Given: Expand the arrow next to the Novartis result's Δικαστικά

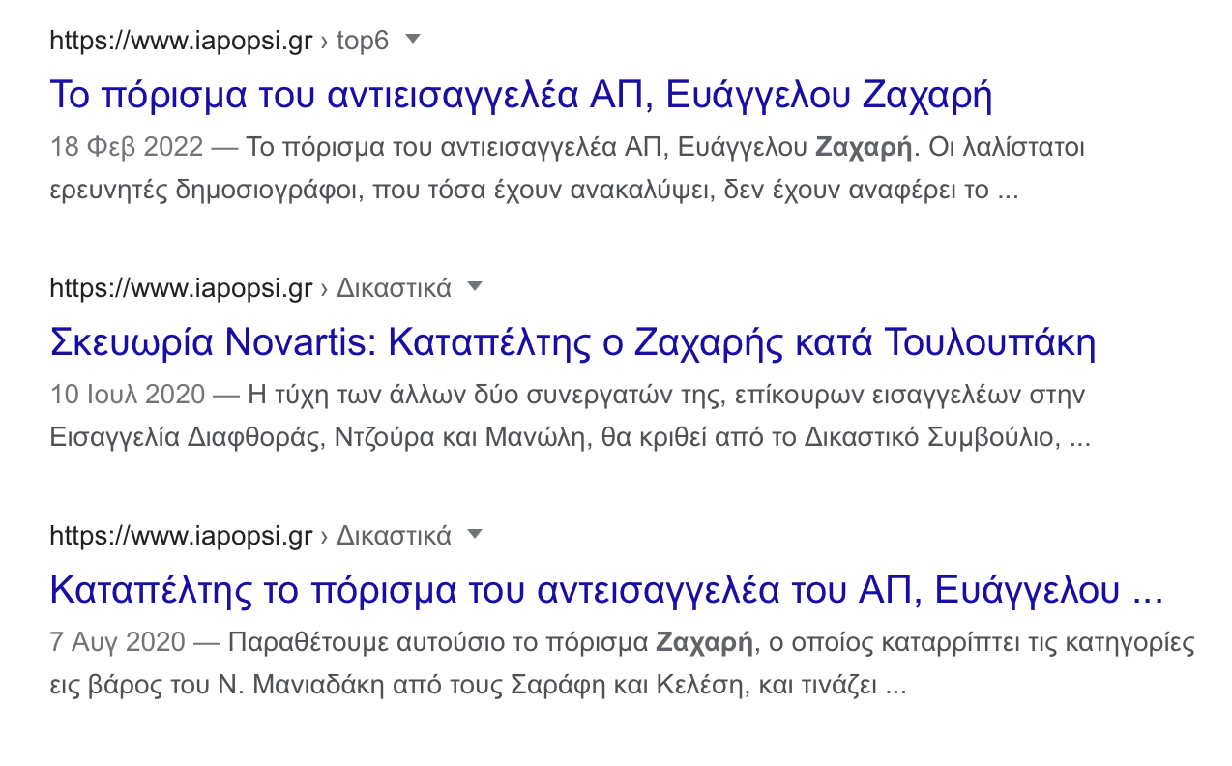Looking at the screenshot, I should [x=474, y=287].
